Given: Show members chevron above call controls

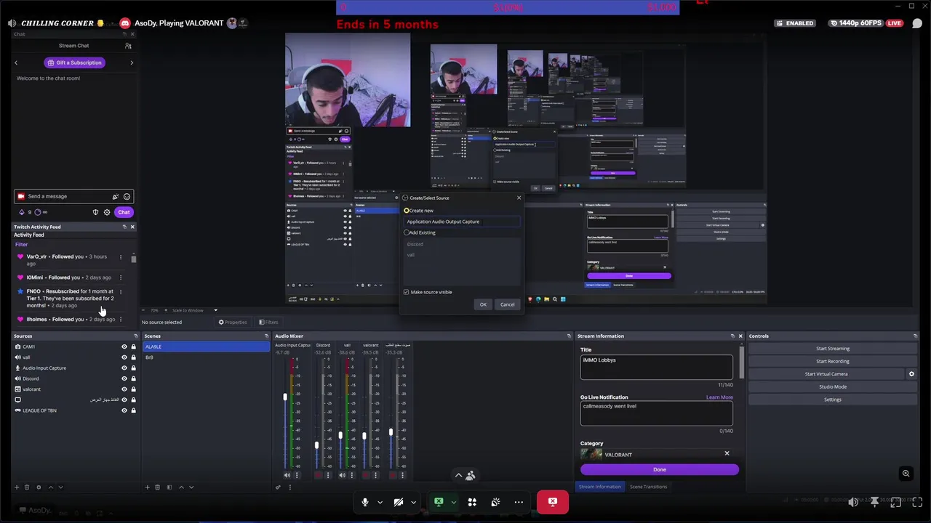Looking at the screenshot, I should point(458,476).
